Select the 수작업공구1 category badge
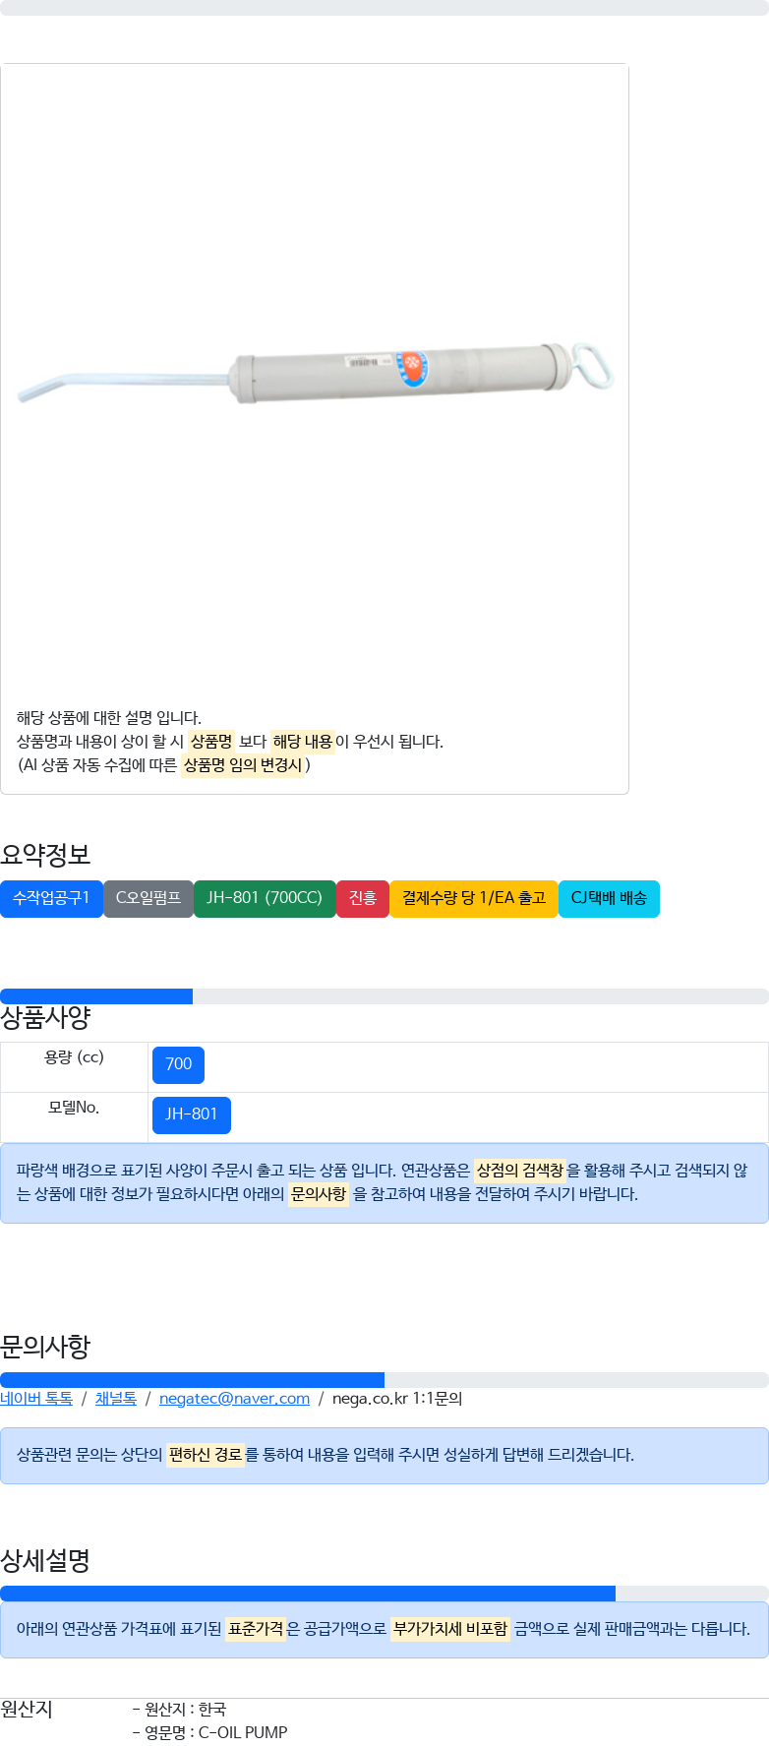 (x=51, y=898)
